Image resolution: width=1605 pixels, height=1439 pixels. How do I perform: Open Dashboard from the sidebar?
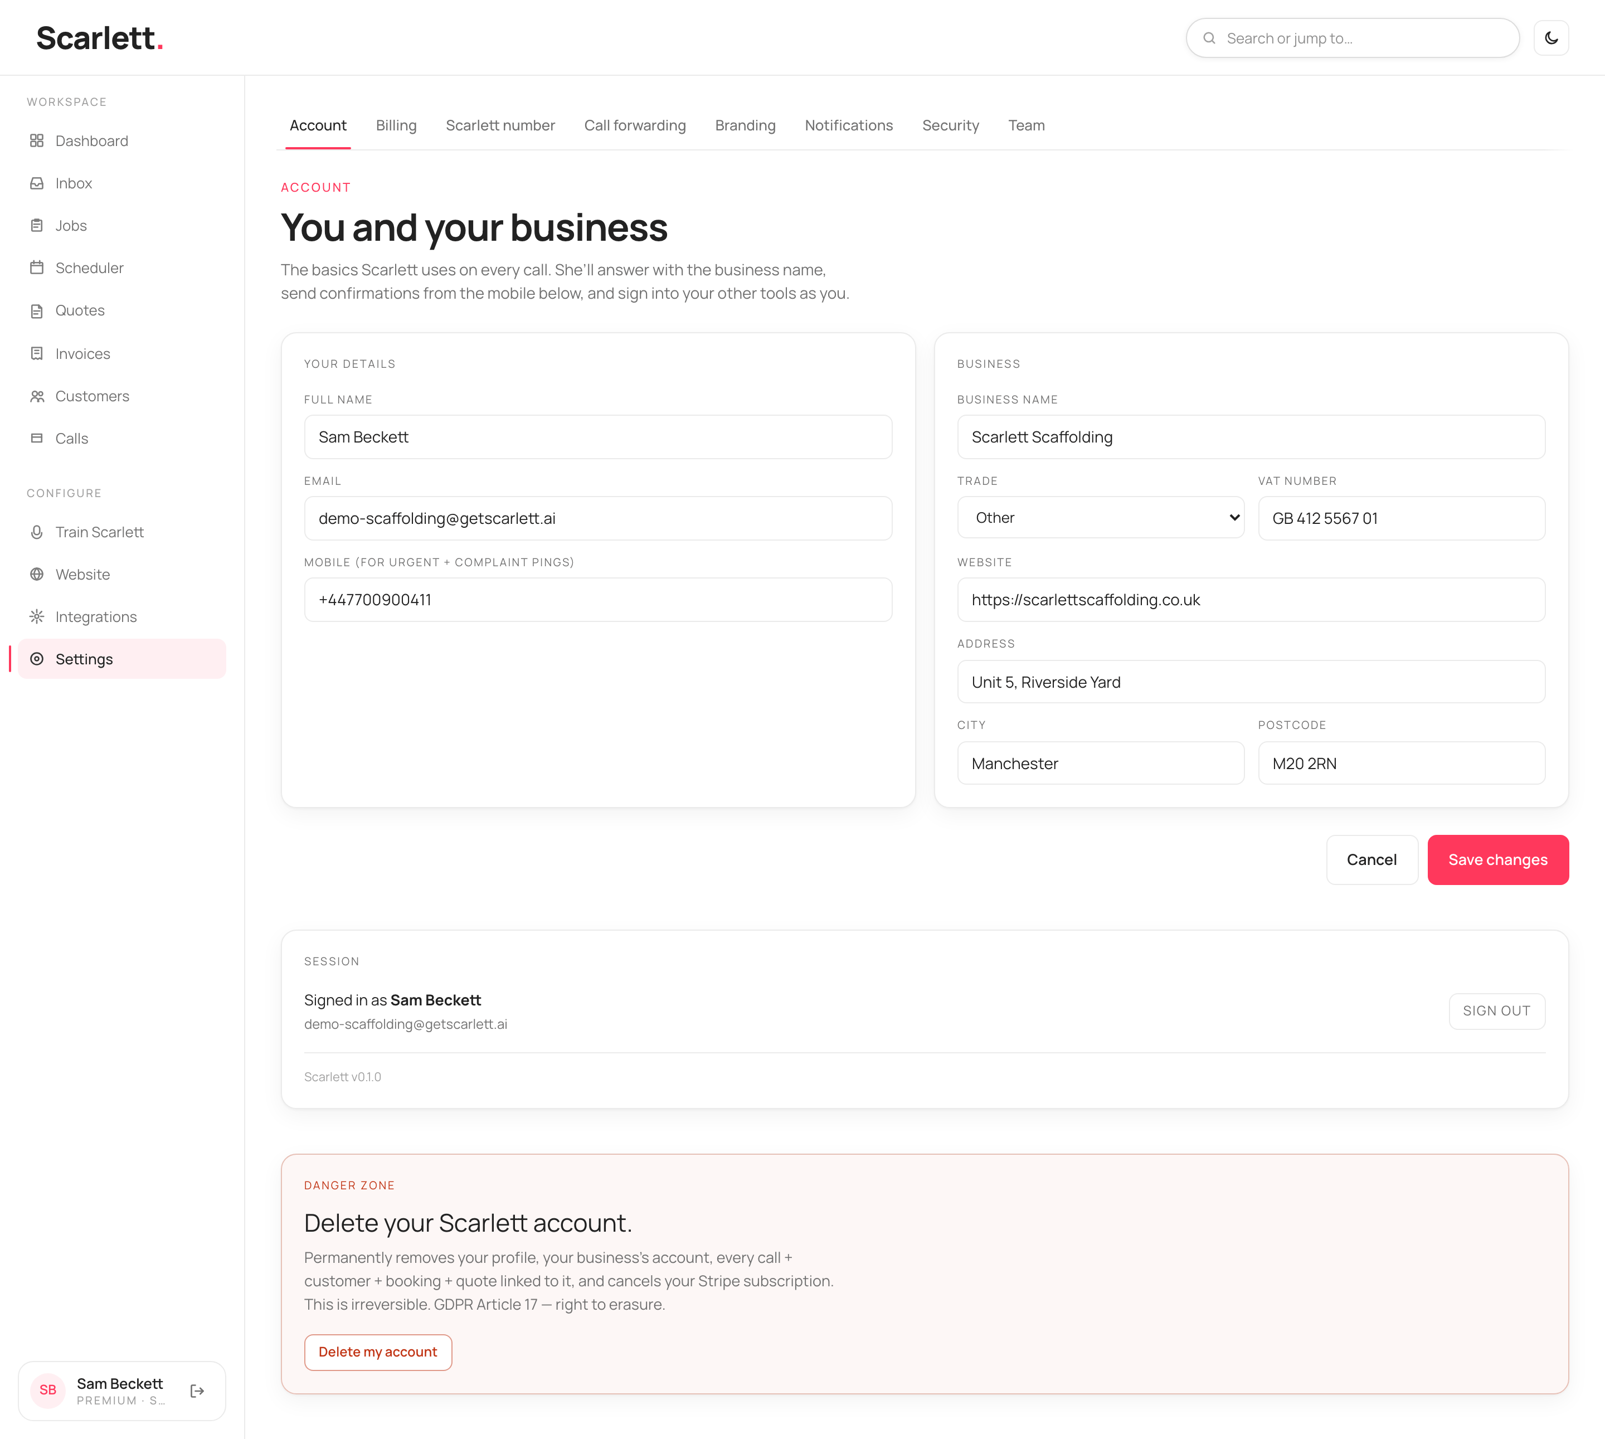(121, 141)
